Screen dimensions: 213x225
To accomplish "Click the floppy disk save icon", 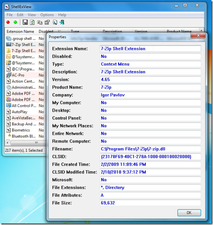I will pyautogui.click(x=25, y=22).
